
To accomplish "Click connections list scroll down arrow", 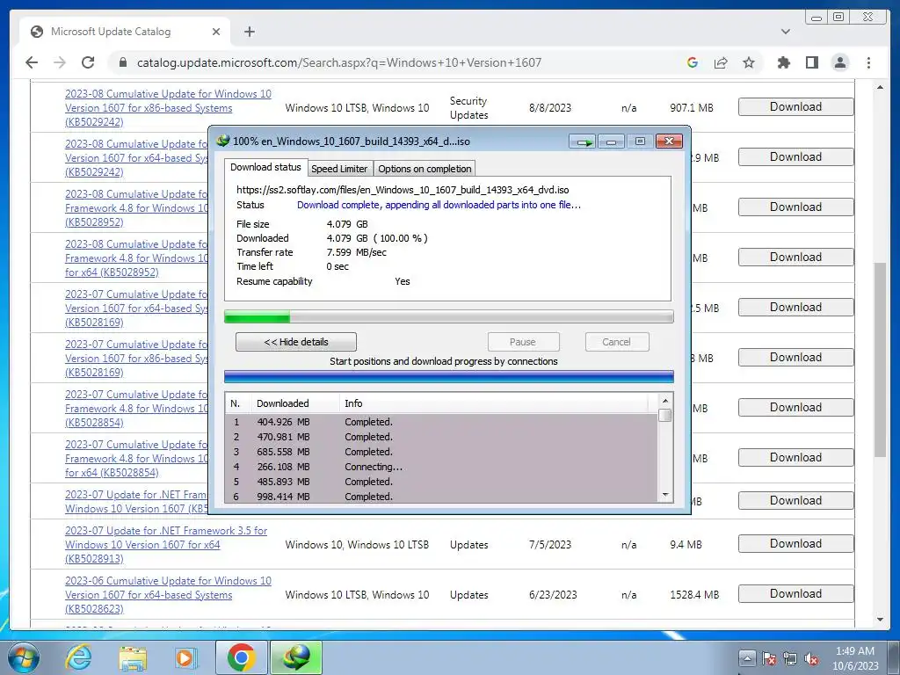I will (665, 495).
